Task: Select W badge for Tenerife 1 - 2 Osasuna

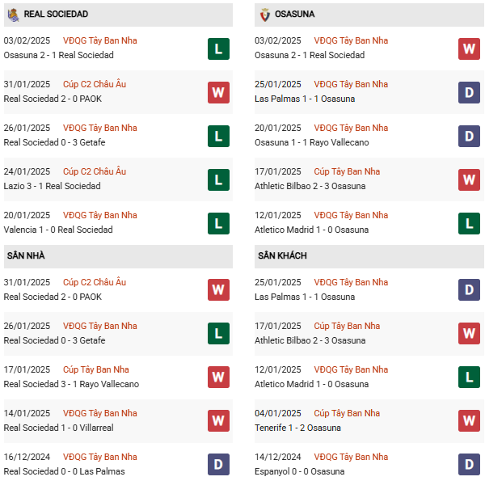Action: click(x=469, y=421)
